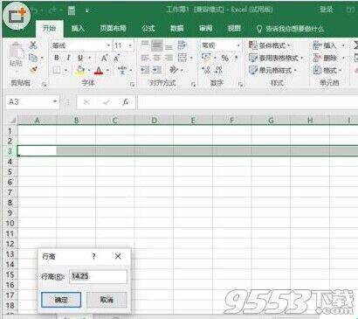Viewport: 358px width, 319px height.
Task: Center text horizontally
Action: [157, 58]
